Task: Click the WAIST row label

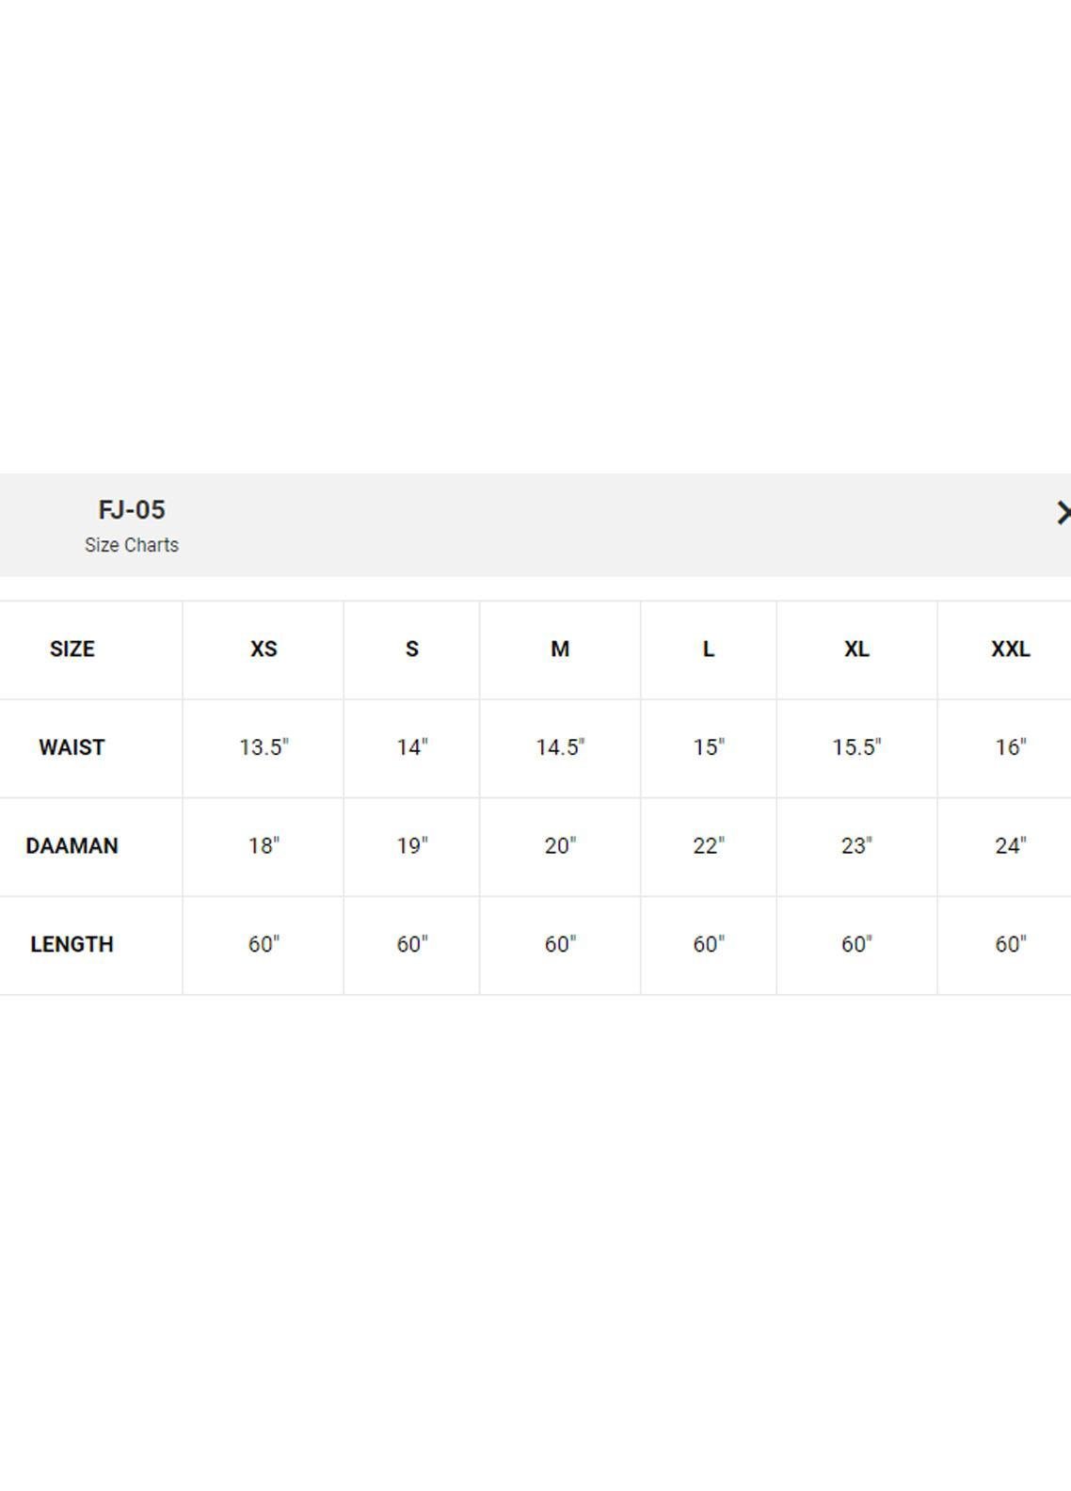Action: click(72, 747)
